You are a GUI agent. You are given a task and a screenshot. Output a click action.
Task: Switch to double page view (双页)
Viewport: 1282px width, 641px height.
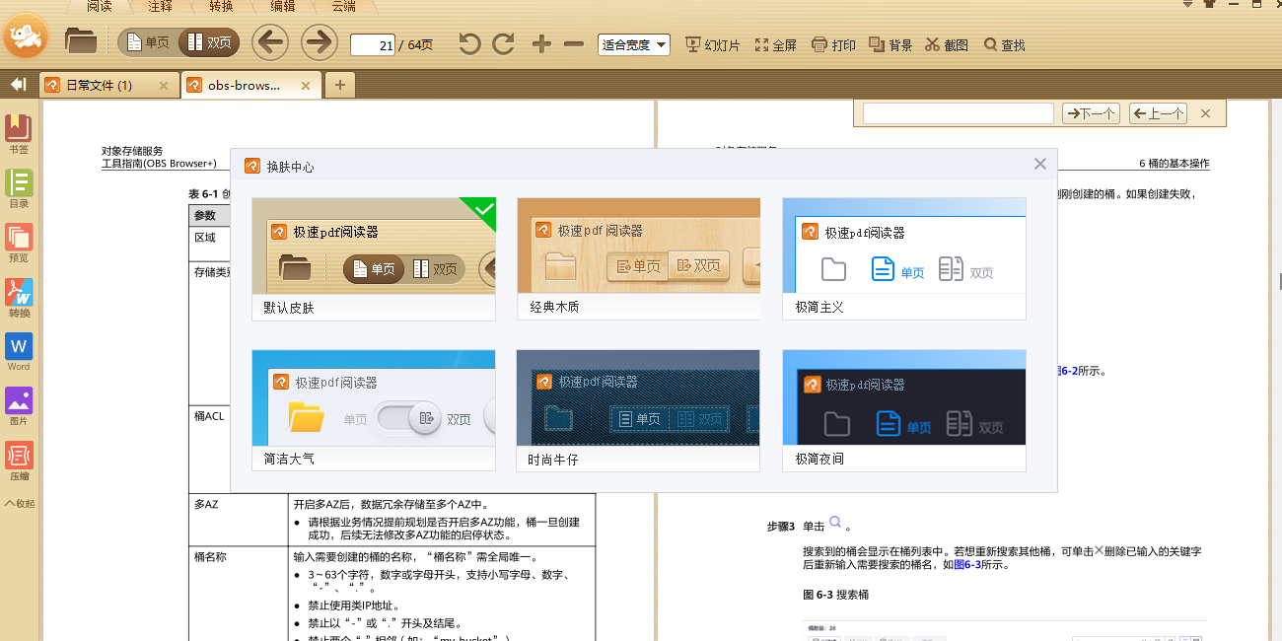pos(208,42)
